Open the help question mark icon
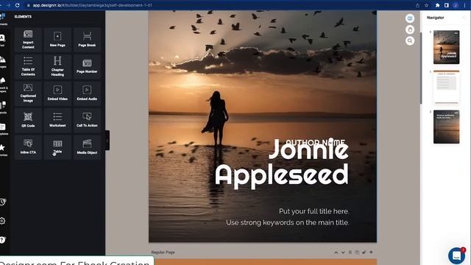Viewport: 471px width, 265px height. [x=2, y=240]
